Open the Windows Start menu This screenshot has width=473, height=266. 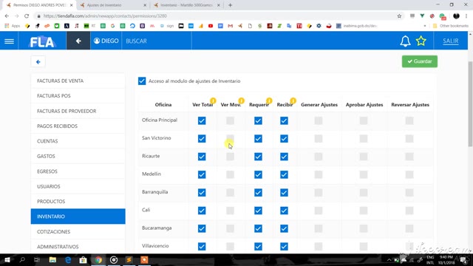click(7, 259)
